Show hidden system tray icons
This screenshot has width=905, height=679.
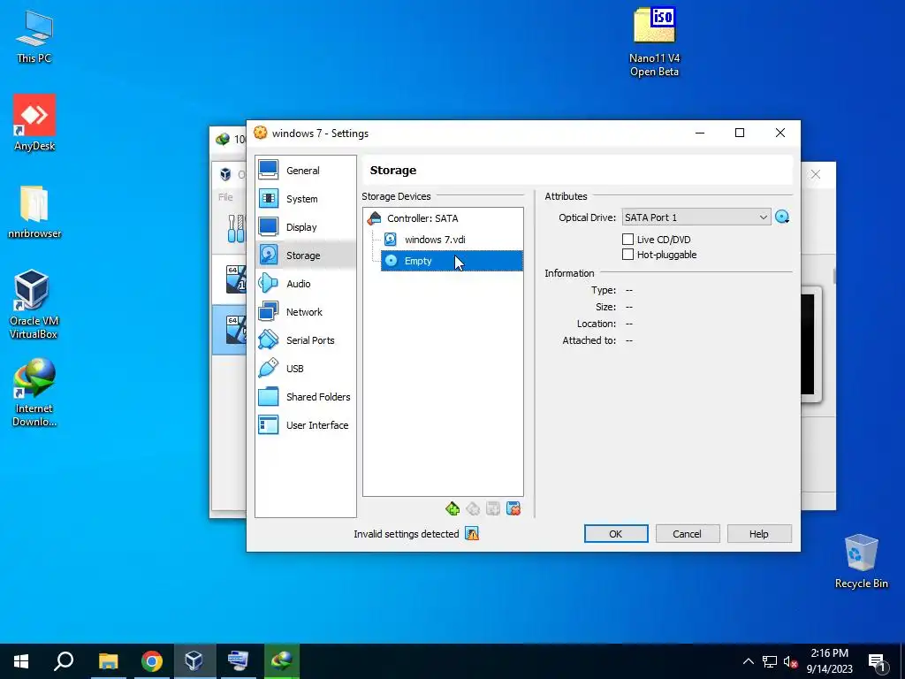tap(748, 661)
